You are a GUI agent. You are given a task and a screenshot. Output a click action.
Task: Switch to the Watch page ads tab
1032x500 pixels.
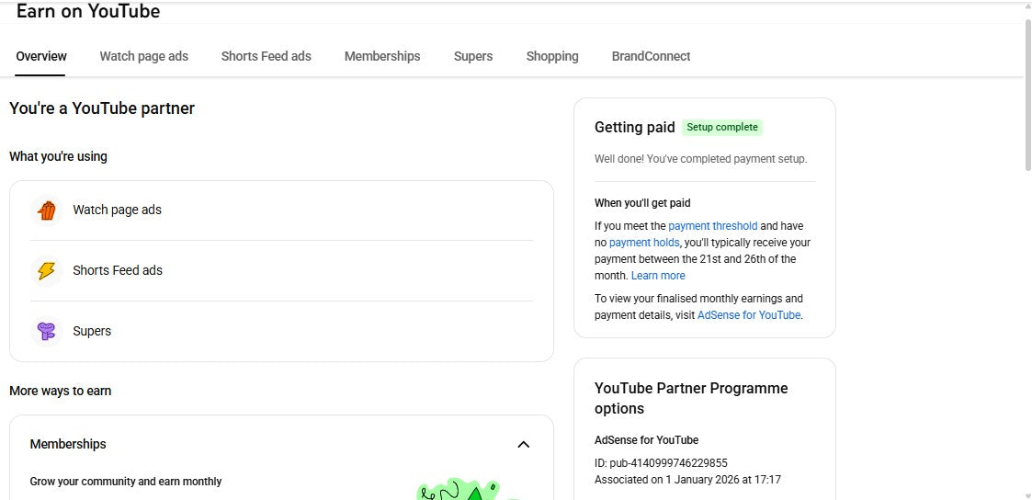(x=143, y=56)
